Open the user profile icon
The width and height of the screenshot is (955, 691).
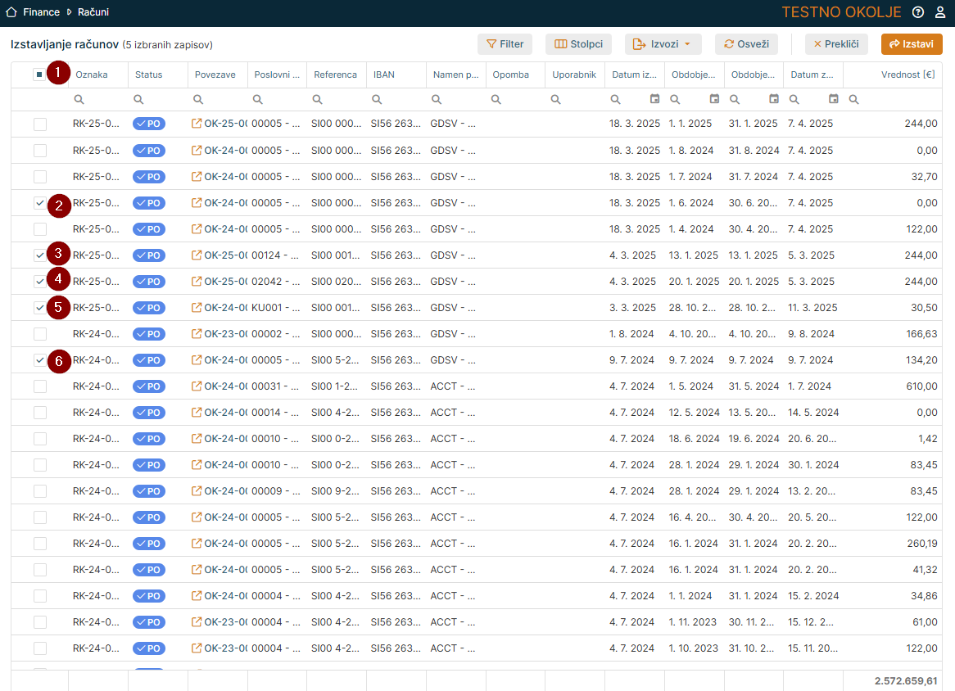tap(940, 12)
